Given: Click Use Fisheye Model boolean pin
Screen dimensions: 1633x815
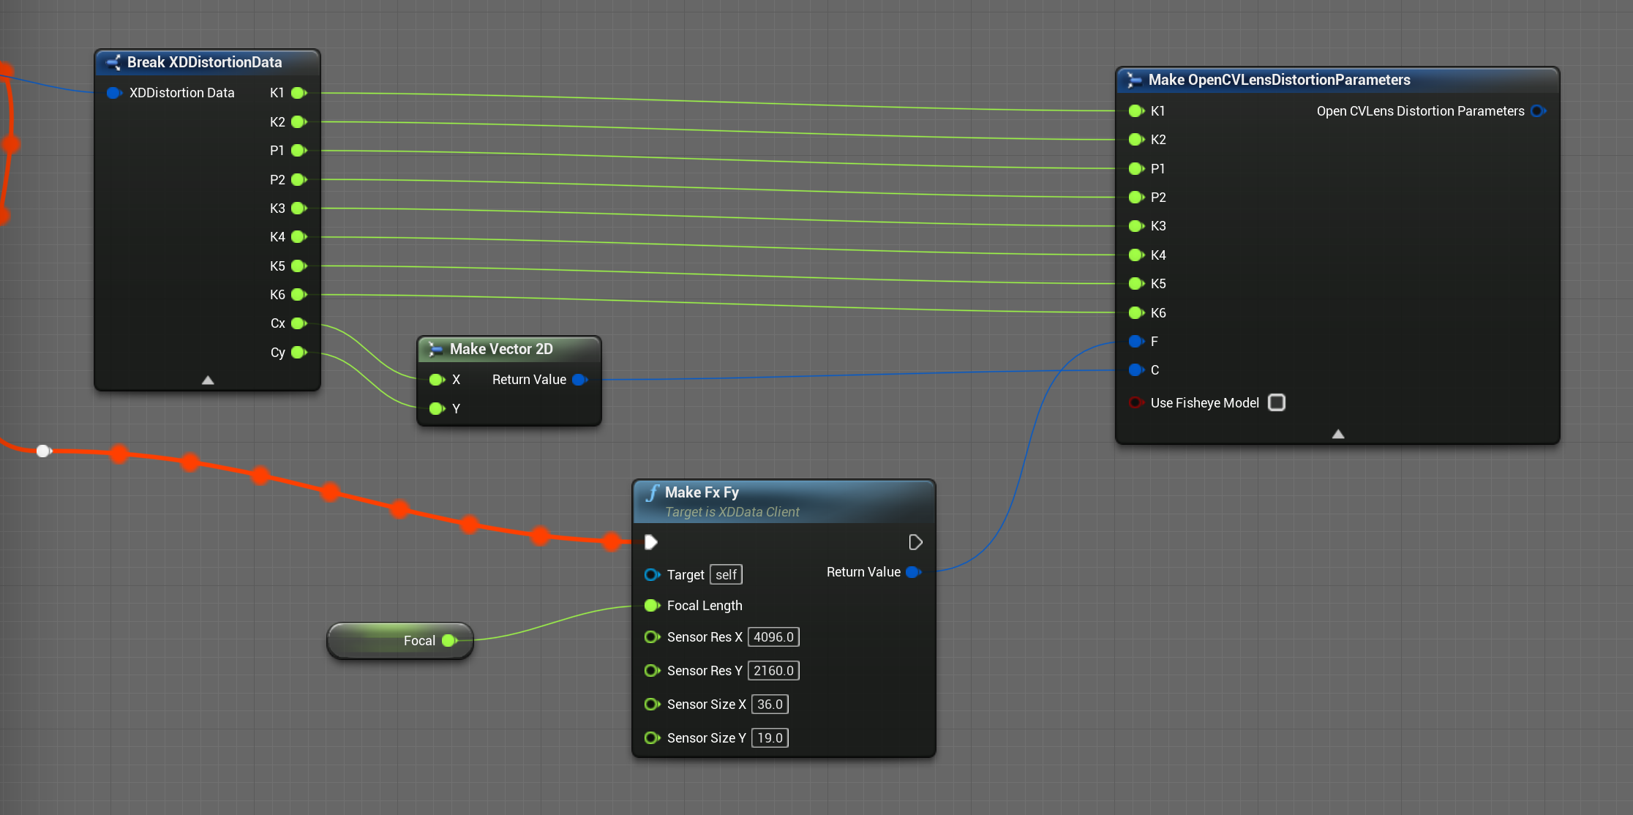Looking at the screenshot, I should point(1135,403).
